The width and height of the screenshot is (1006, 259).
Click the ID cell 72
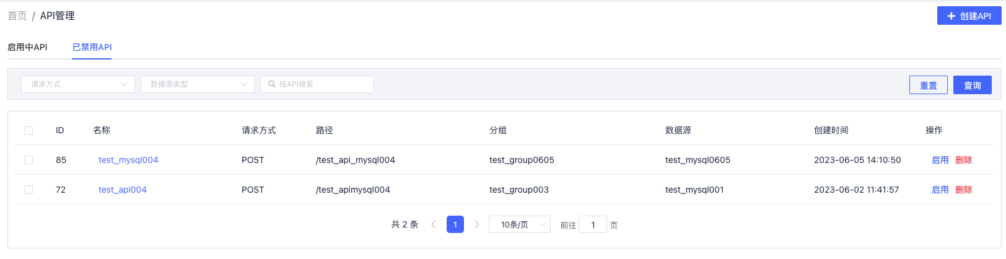(61, 190)
